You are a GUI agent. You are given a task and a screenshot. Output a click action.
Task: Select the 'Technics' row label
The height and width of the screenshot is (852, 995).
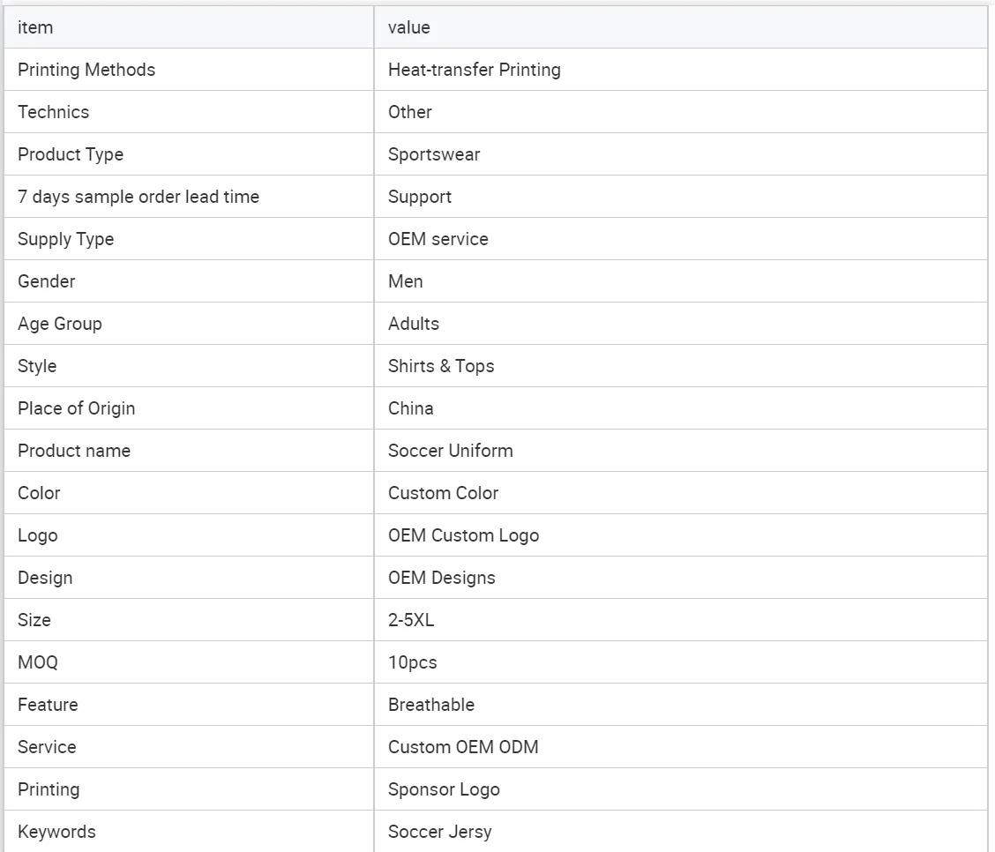pos(54,112)
